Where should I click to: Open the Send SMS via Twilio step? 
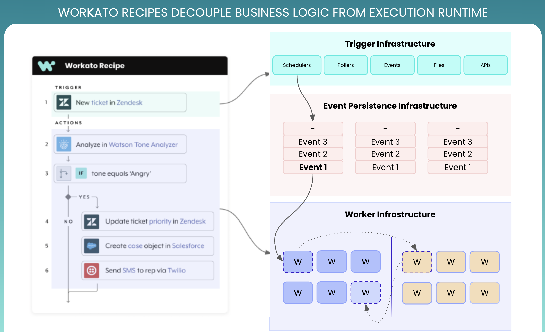[148, 270]
